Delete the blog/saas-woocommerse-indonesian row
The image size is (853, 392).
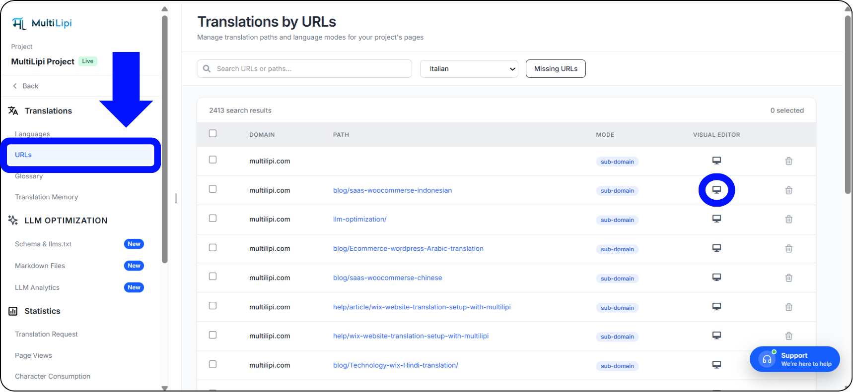788,190
